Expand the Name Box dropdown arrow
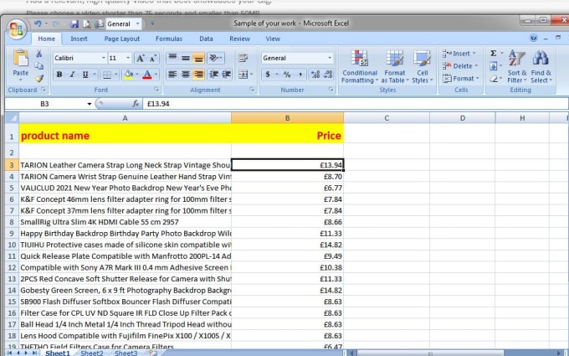The width and height of the screenshot is (569, 356). coord(90,104)
